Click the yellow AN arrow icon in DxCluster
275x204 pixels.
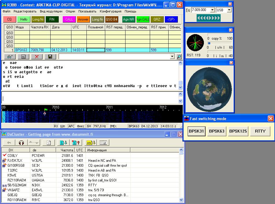pyautogui.click(x=90, y=143)
